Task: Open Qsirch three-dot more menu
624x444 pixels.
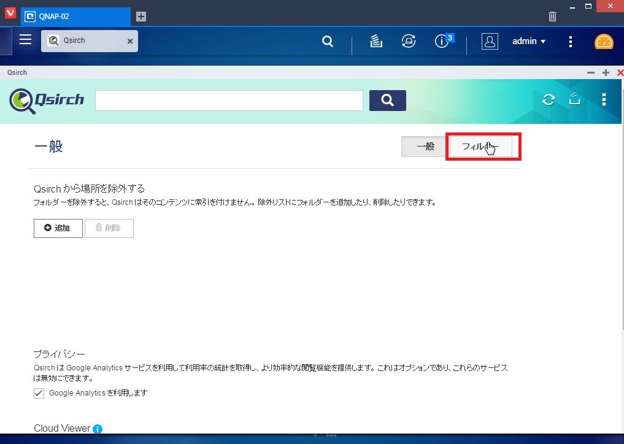Action: tap(604, 99)
